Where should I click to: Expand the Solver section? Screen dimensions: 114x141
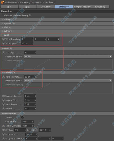coord(57,19)
